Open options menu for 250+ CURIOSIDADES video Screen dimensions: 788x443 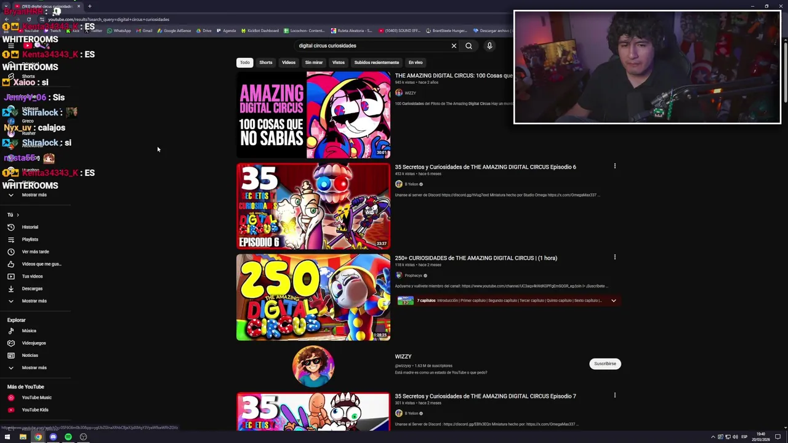point(614,257)
